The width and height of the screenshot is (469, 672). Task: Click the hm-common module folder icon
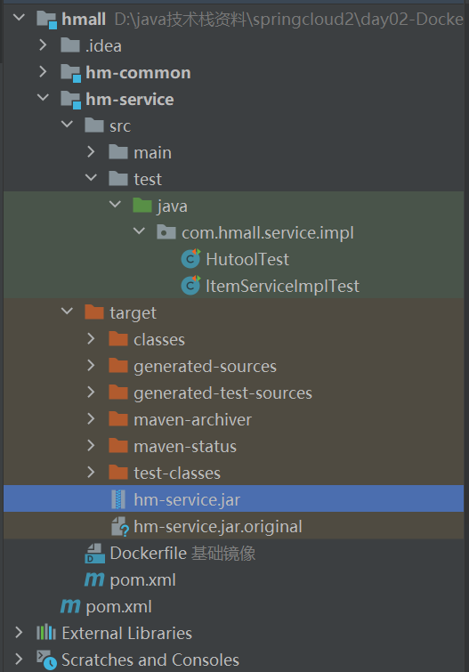click(x=70, y=73)
